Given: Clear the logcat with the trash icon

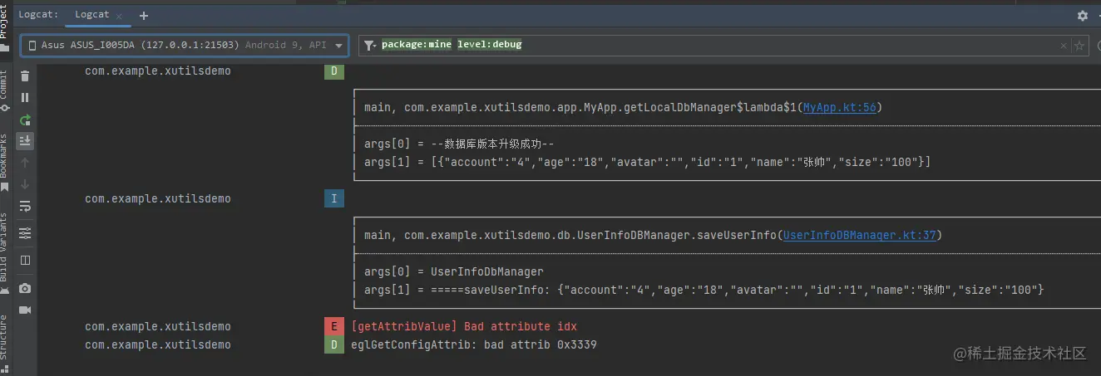Looking at the screenshot, I should [x=25, y=76].
